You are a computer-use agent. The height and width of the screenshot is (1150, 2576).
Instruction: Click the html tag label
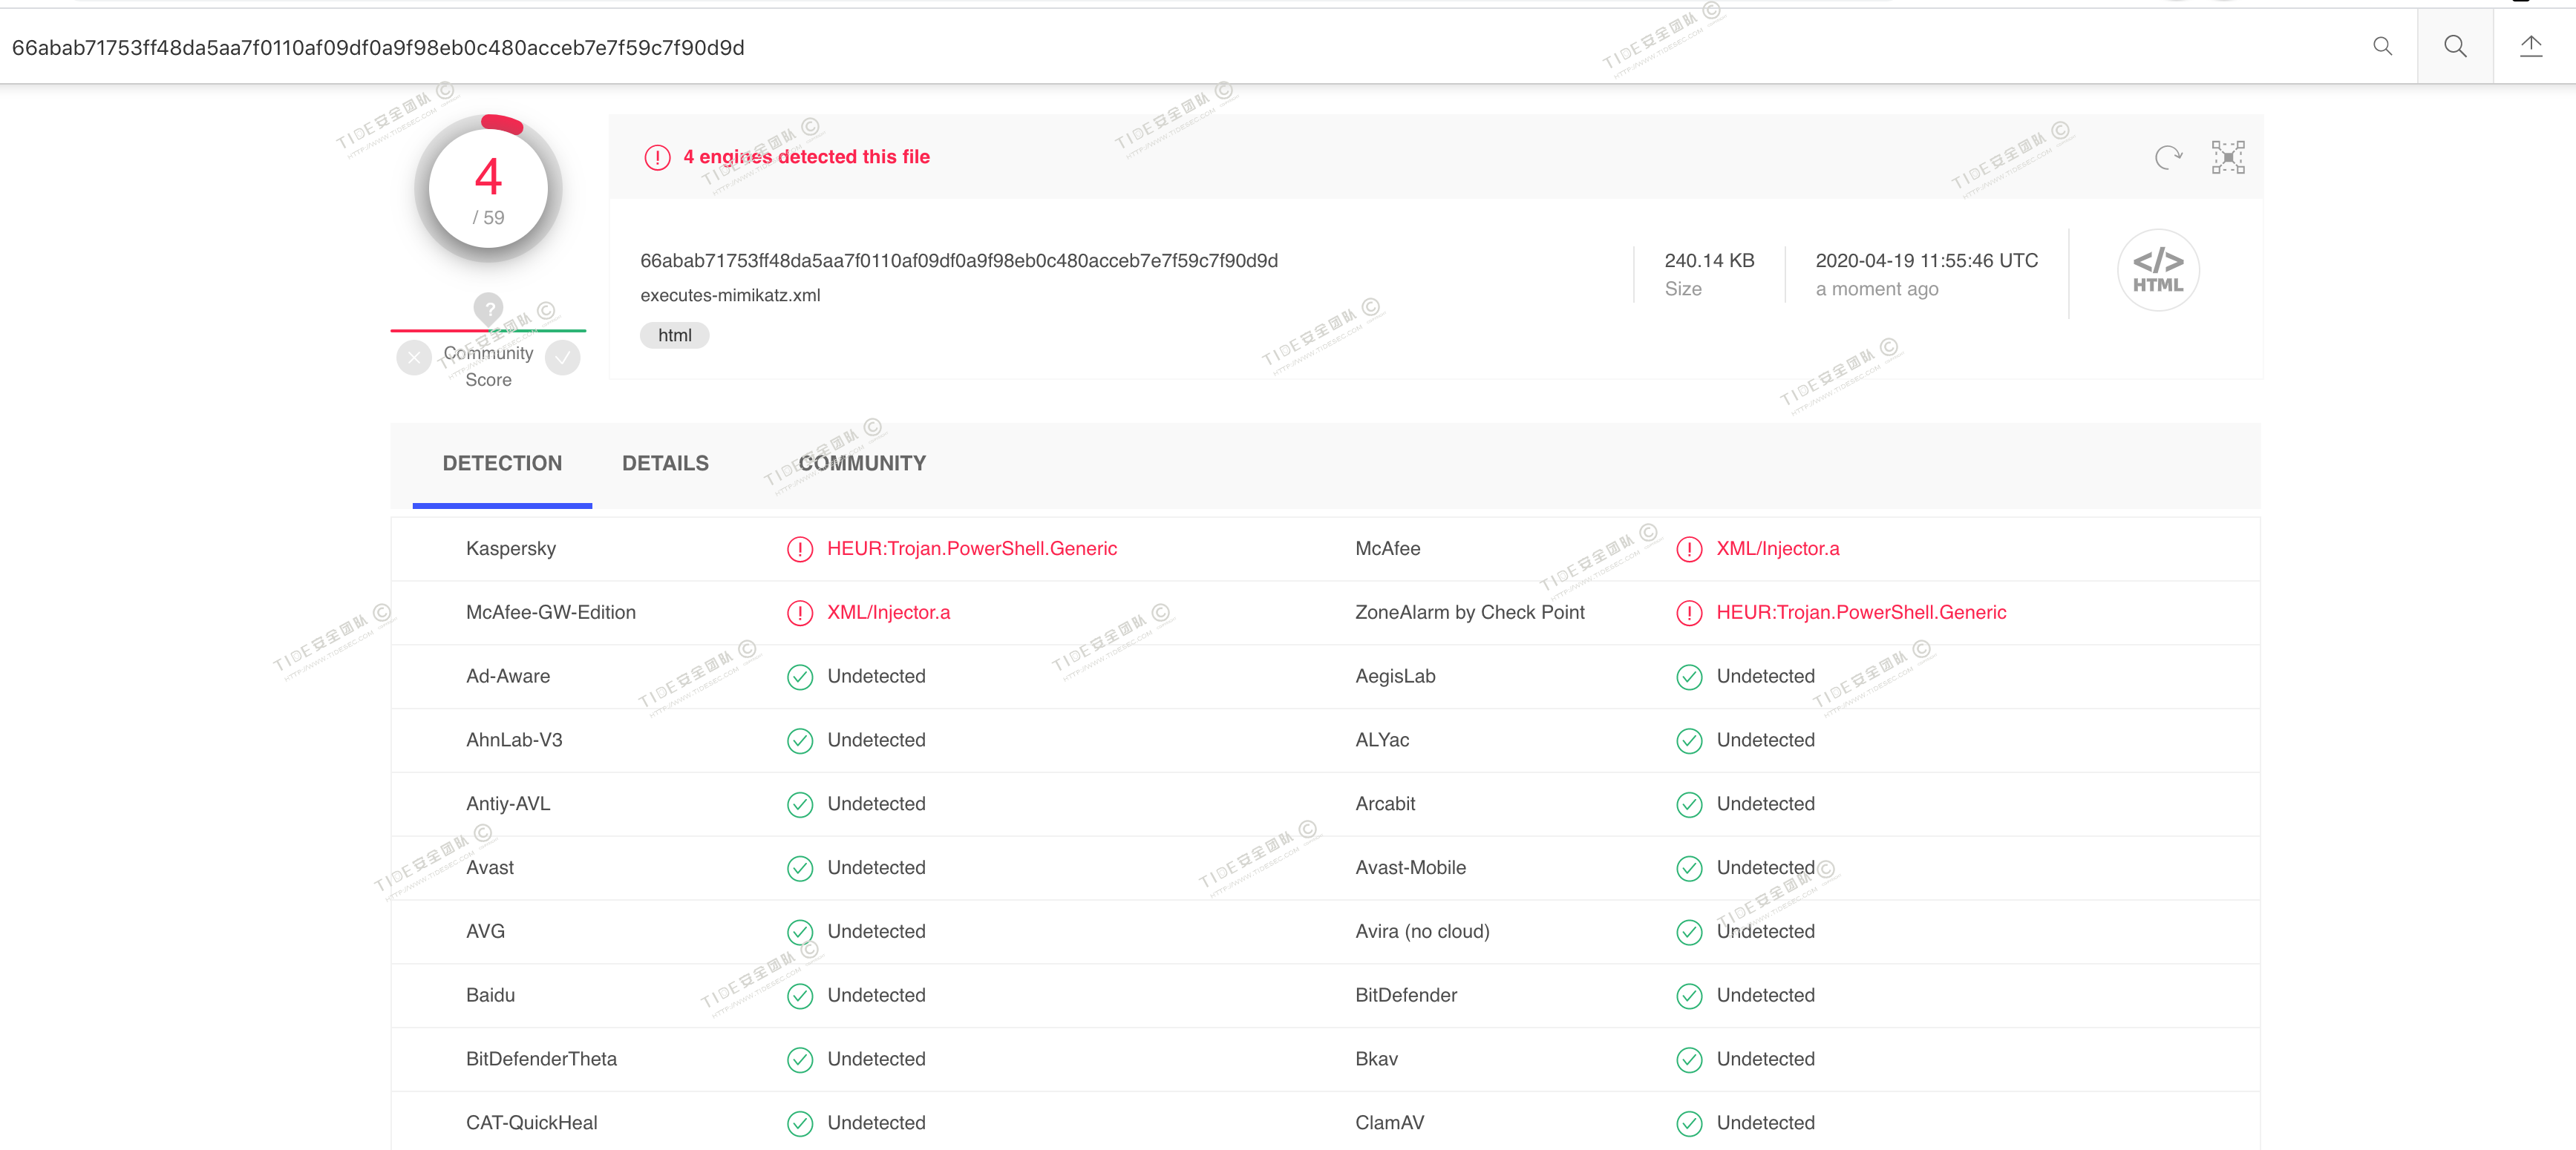coord(674,335)
